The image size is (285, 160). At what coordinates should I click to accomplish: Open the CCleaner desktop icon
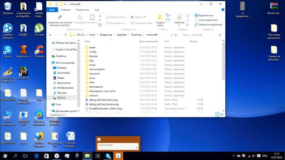39,52
